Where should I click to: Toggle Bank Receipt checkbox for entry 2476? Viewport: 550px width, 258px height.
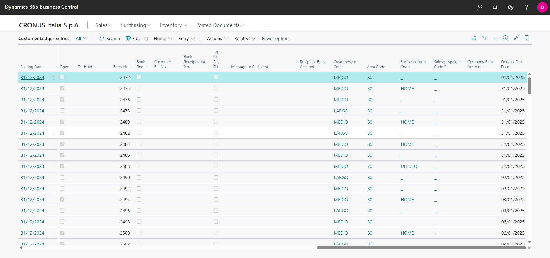[139, 100]
